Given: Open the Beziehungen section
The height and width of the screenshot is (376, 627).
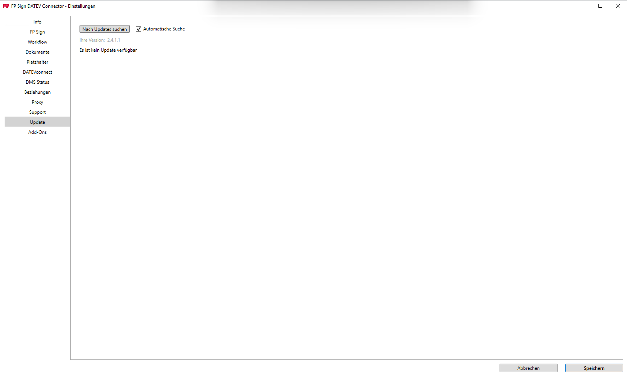Looking at the screenshot, I should pos(37,92).
